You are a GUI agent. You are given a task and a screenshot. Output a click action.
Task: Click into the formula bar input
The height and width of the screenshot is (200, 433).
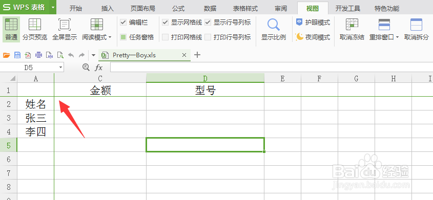pos(272,67)
